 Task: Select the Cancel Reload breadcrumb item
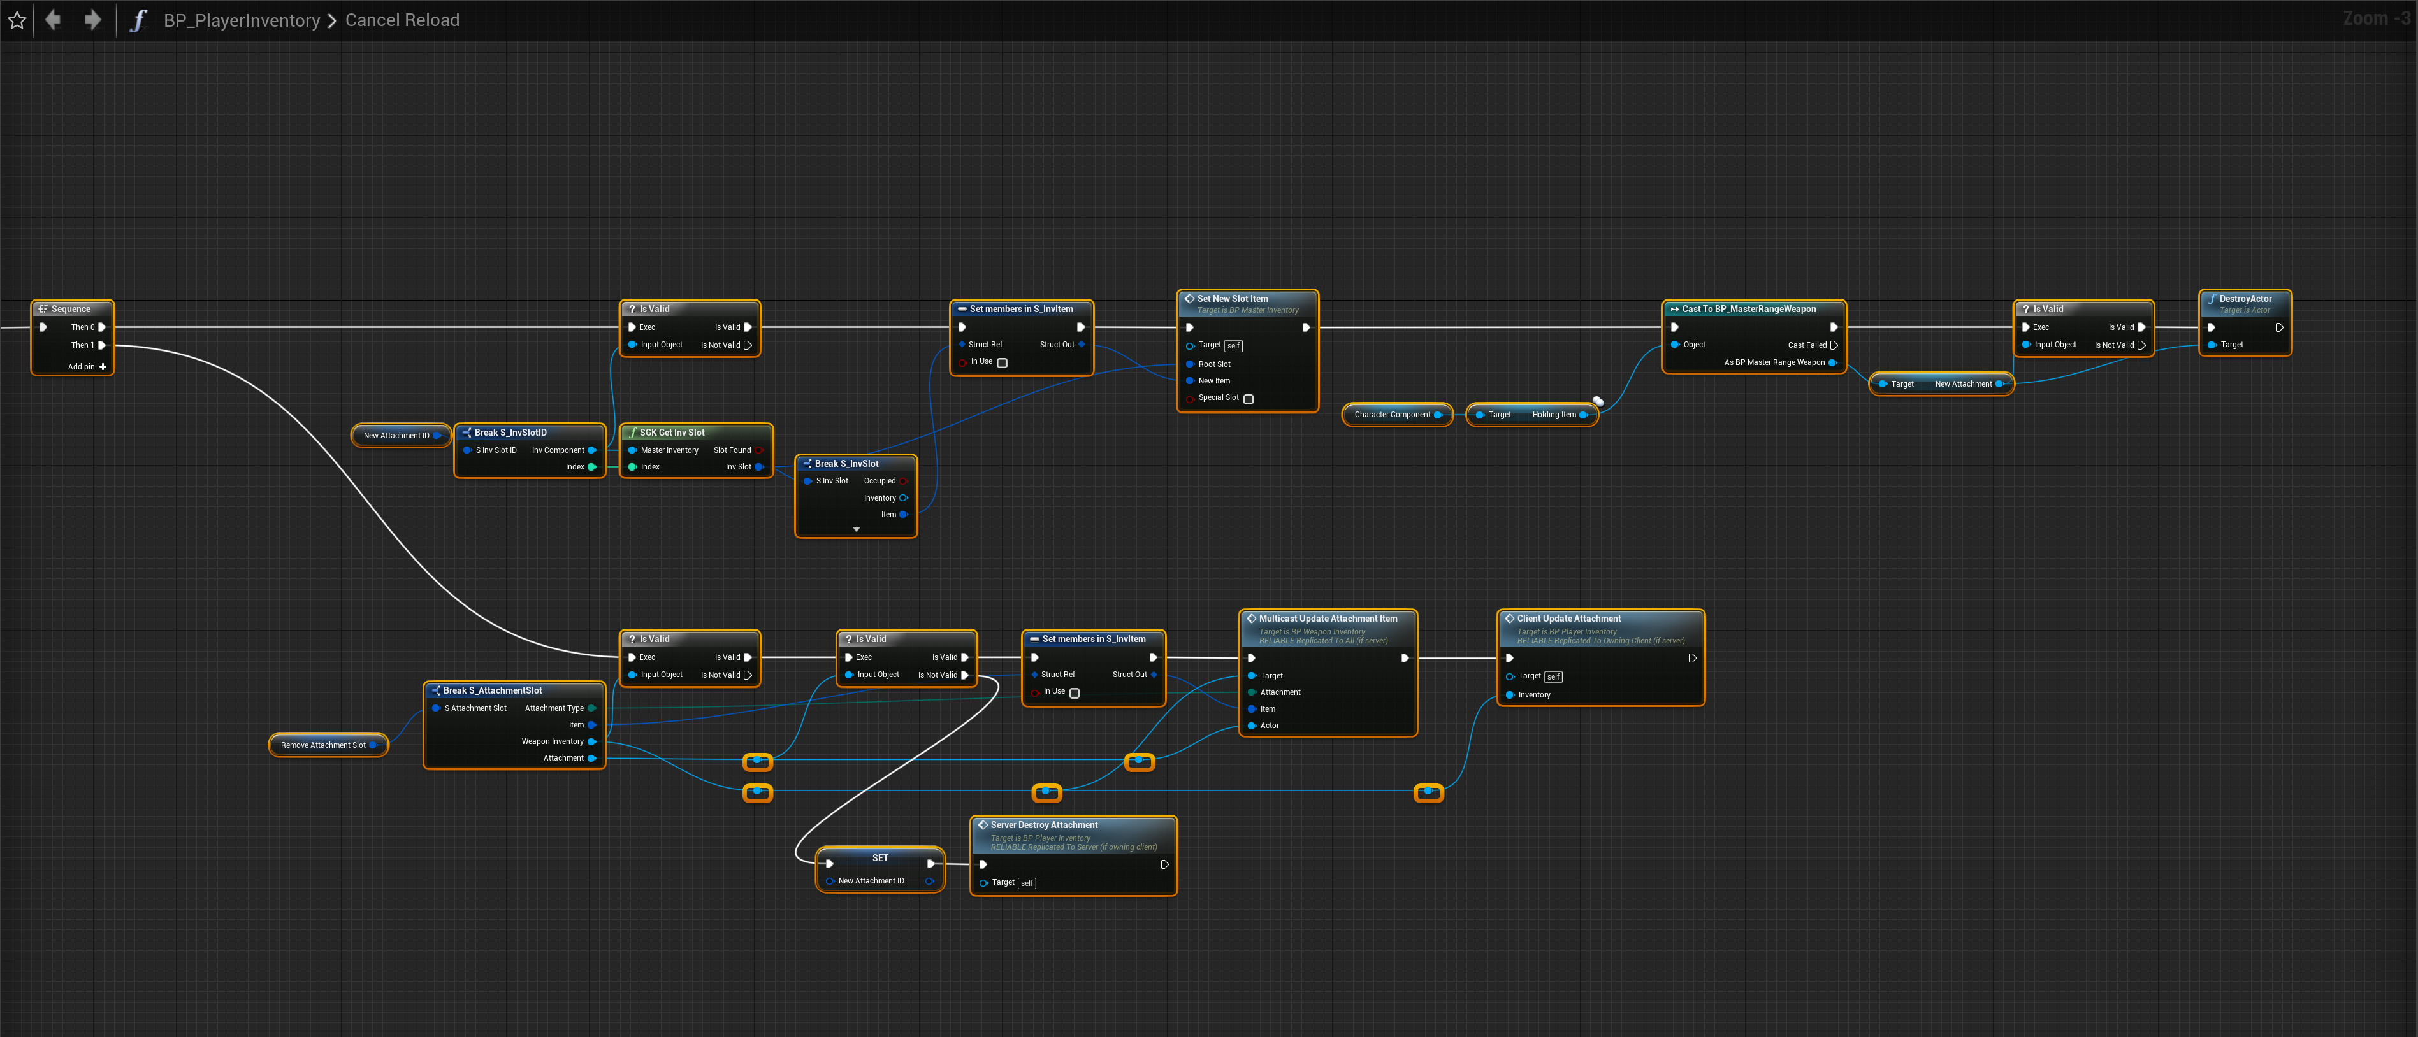tap(402, 20)
